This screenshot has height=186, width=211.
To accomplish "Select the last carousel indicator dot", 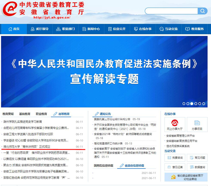I will [x=203, y=104].
